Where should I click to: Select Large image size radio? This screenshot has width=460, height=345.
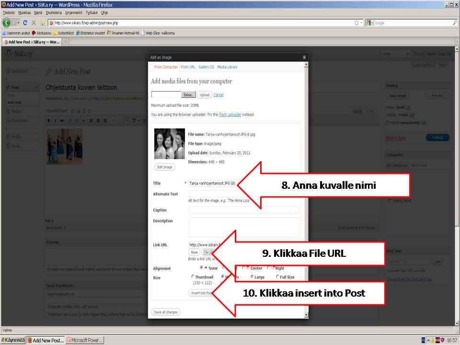tap(252, 276)
